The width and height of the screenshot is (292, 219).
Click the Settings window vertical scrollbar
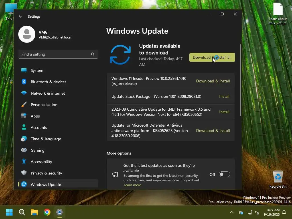240,80
